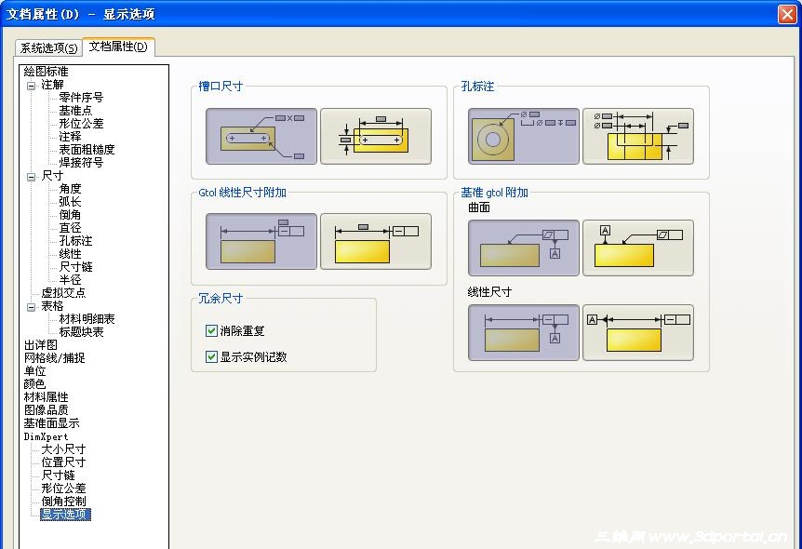Viewport: 802px width, 549px height.
Task: Switch to the 文档属性(D) tab
Action: [118, 46]
